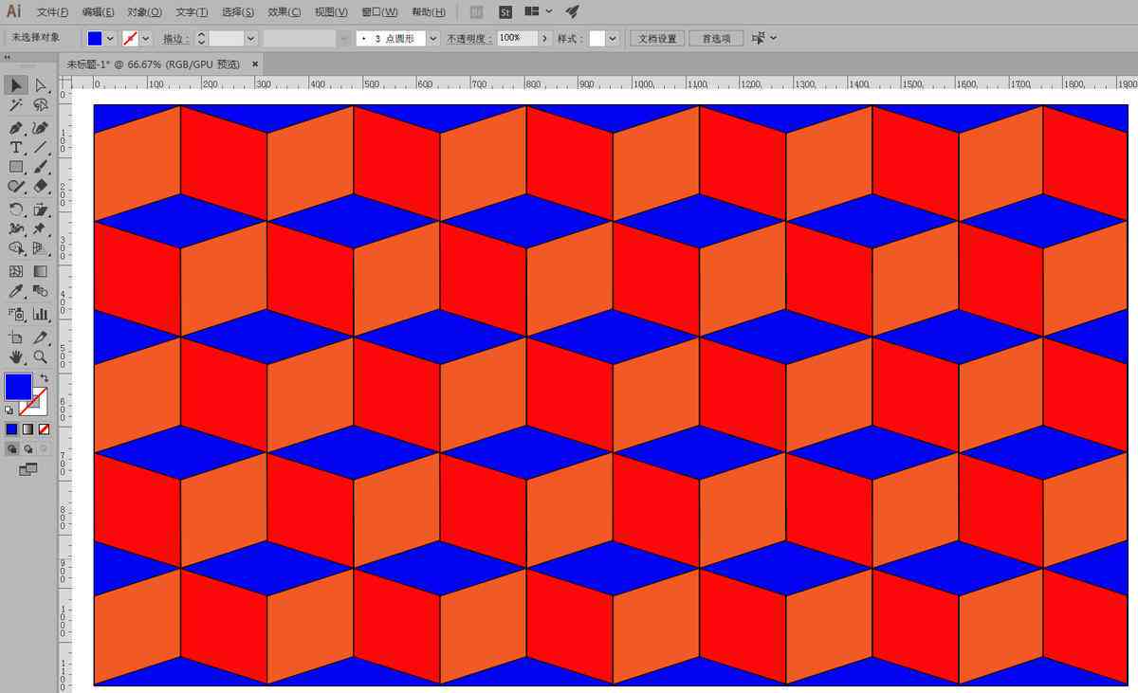Open fill color dropdown in control bar
Viewport: 1138px width, 693px height.
111,39
